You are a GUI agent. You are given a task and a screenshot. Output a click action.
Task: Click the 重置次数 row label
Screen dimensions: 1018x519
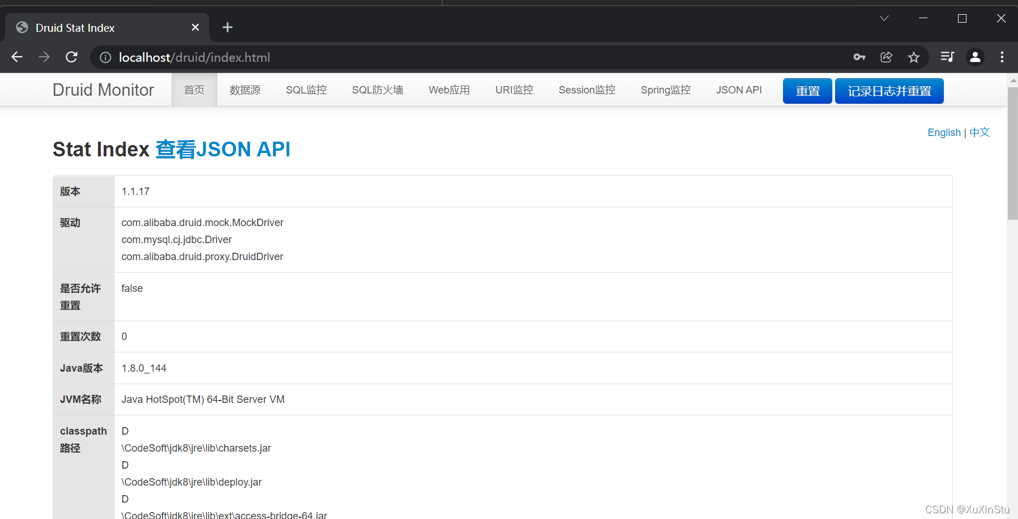coord(80,337)
